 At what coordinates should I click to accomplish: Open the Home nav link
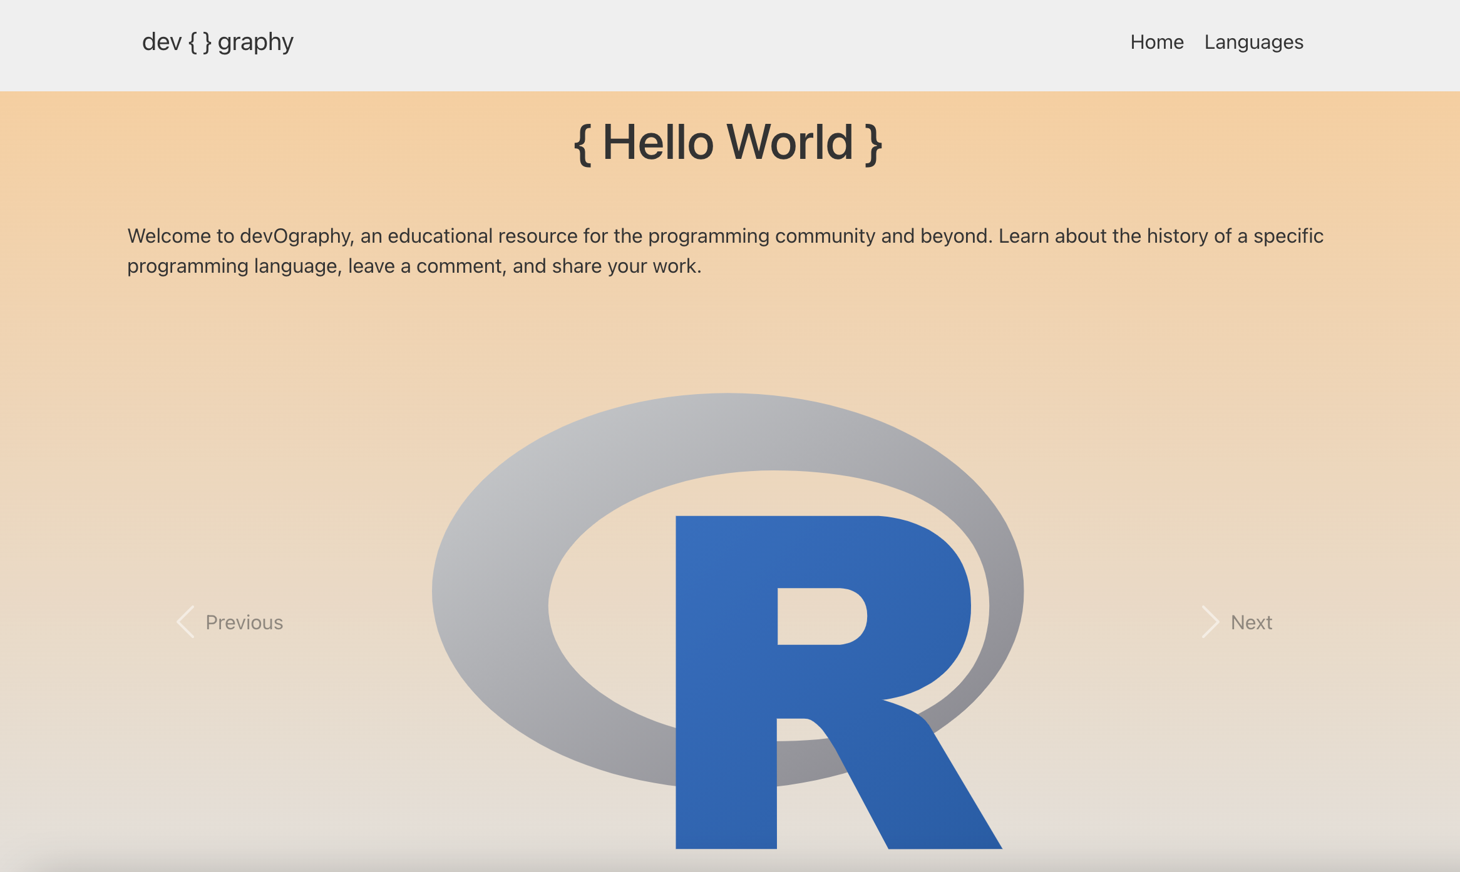coord(1157,42)
